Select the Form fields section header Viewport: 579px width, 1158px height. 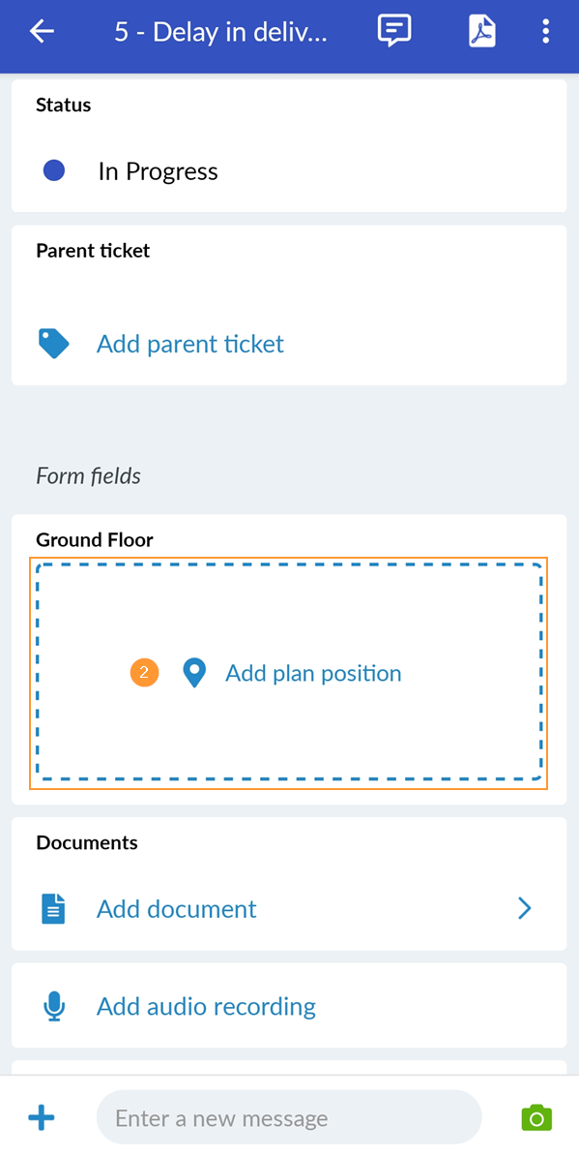88,475
